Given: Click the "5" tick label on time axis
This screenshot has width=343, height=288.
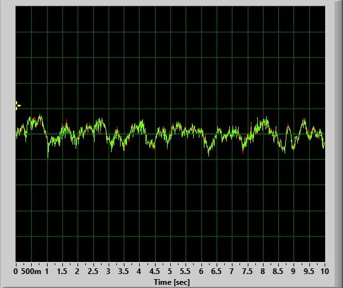Looking at the screenshot, I should tap(170, 271).
